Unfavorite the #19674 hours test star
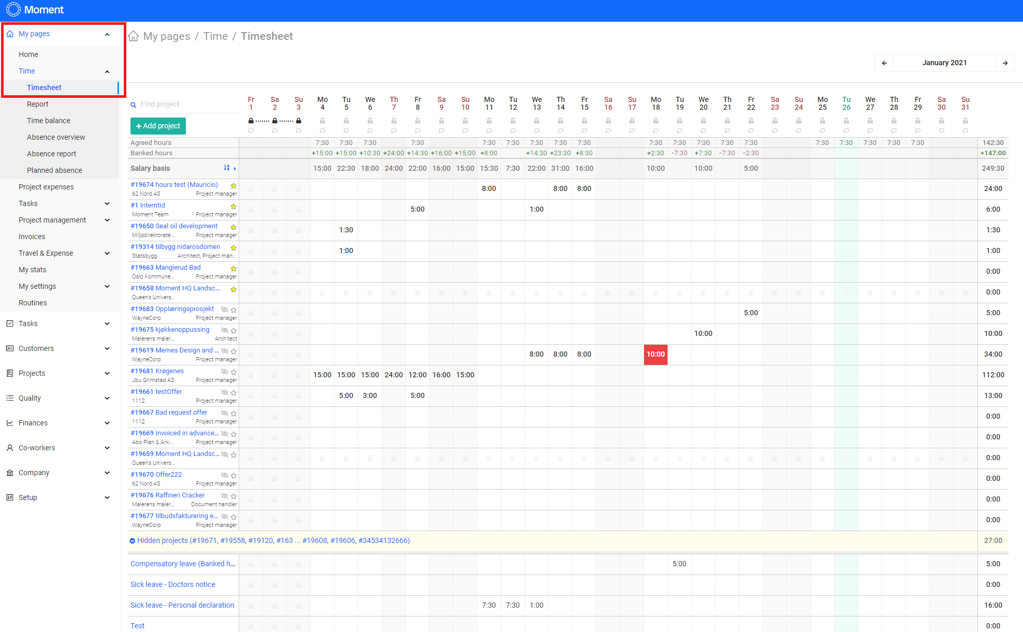The height and width of the screenshot is (632, 1023). point(233,186)
